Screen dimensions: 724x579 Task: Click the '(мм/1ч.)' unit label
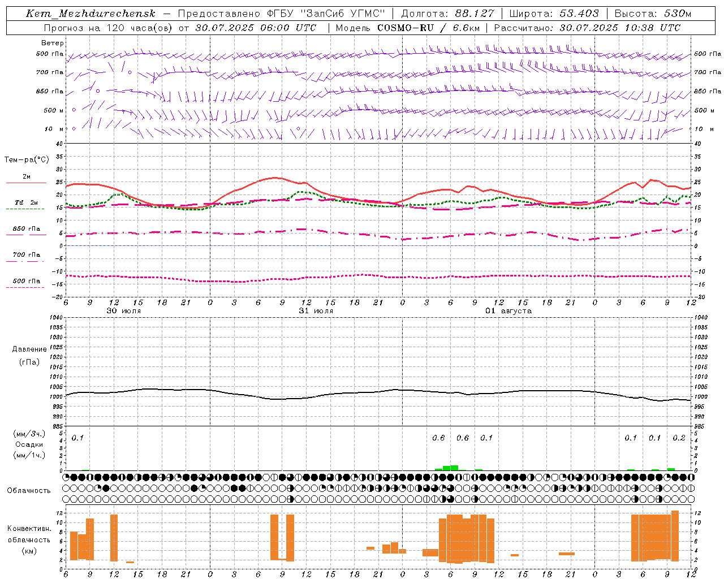tap(29, 455)
